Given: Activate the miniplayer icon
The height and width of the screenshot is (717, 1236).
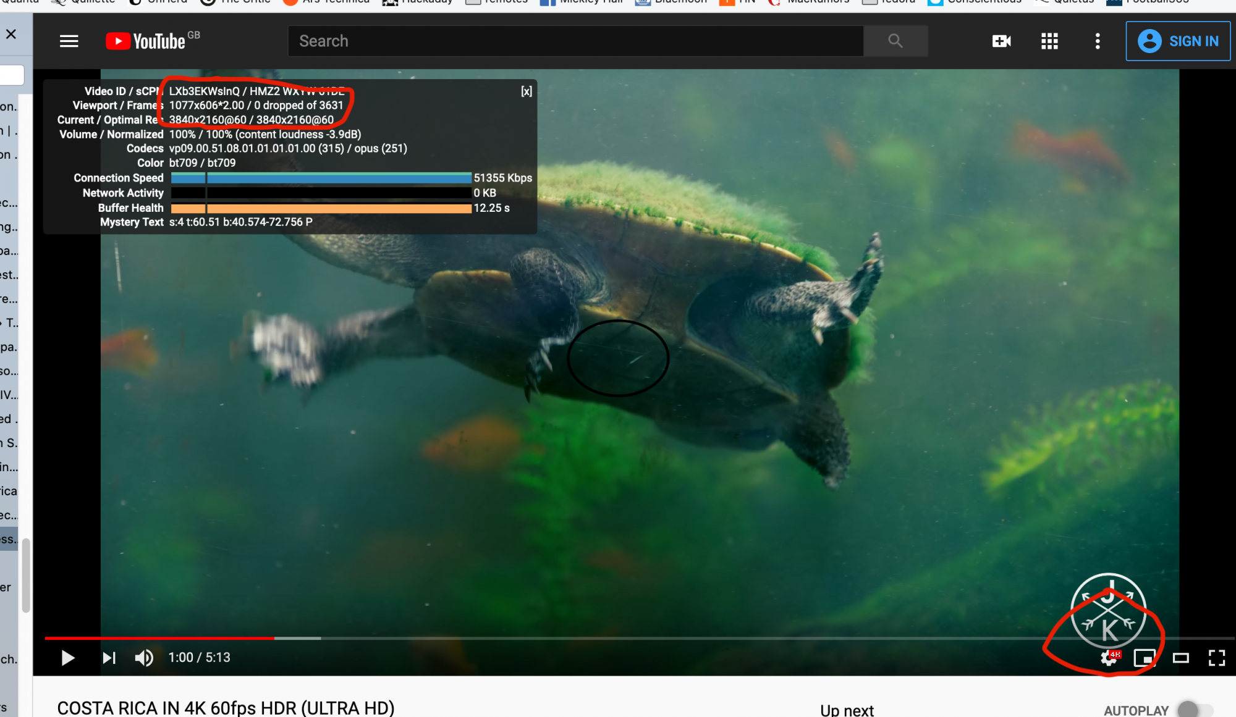Looking at the screenshot, I should click(1144, 658).
